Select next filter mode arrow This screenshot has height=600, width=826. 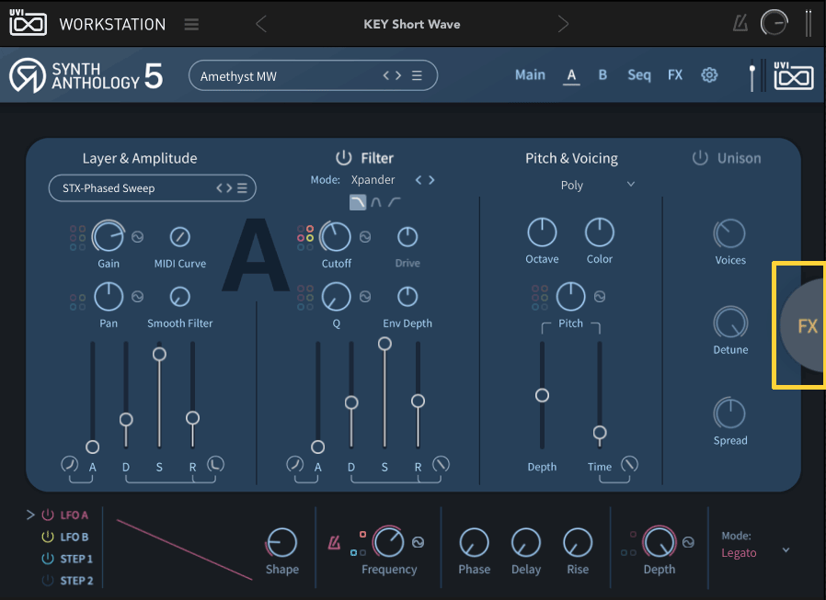click(x=431, y=180)
